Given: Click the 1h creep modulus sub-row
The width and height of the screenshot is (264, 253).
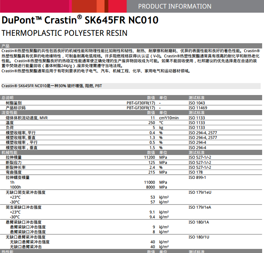Looking at the screenshot, I should [131, 182].
